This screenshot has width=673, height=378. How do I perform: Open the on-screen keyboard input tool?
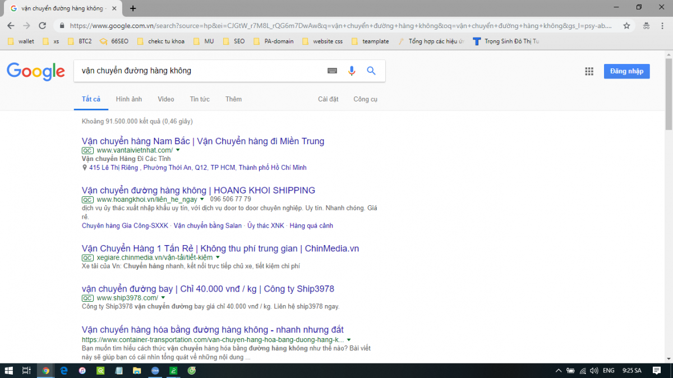tap(333, 71)
